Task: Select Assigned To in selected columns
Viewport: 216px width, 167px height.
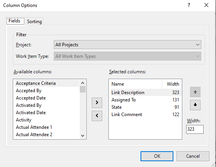Action: coord(146,100)
